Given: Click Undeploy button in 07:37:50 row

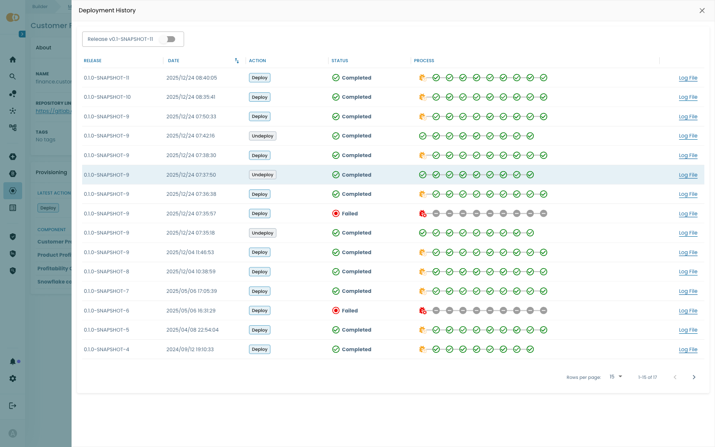Looking at the screenshot, I should click(263, 175).
